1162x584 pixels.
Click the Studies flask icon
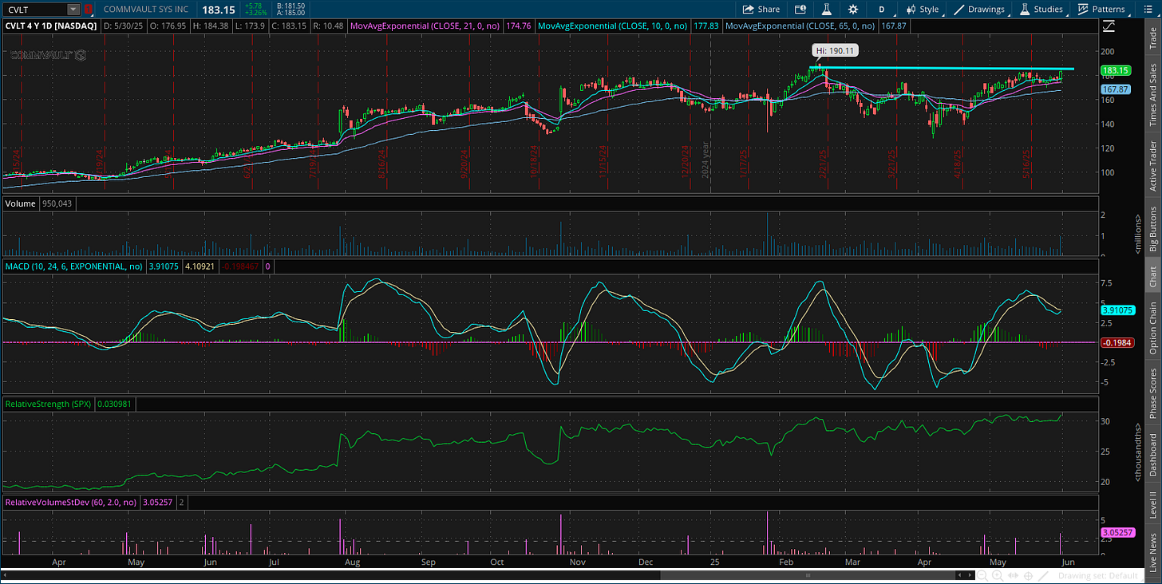pyautogui.click(x=1024, y=10)
